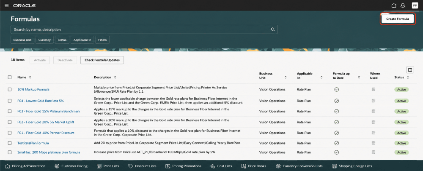Sort by Name column arrows

(30, 77)
